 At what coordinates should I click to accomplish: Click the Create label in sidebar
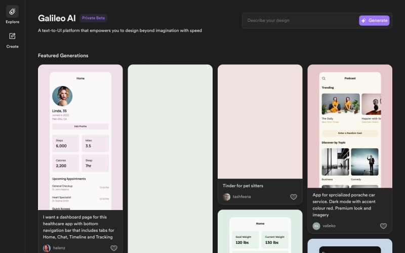point(12,47)
